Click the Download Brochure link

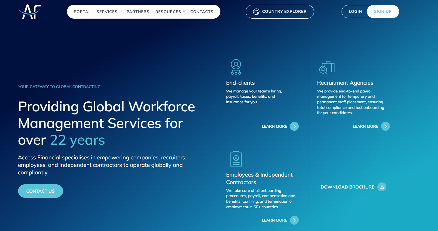[347, 187]
